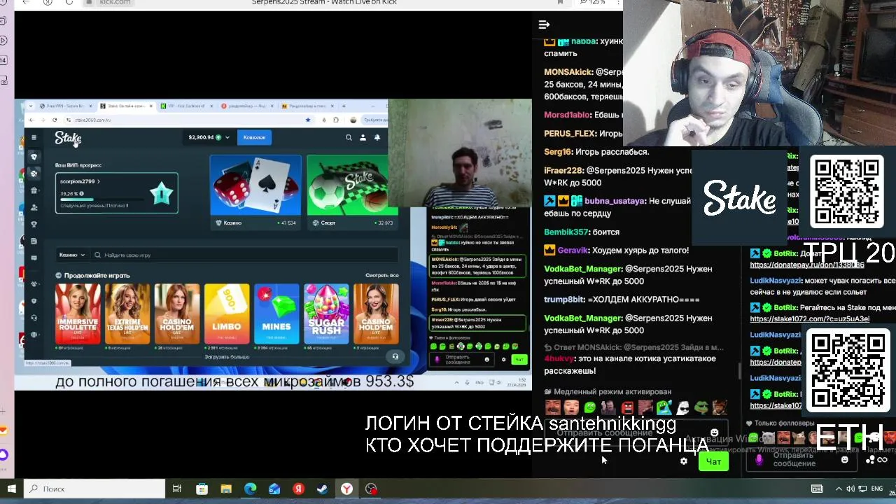Click username Bembik357 in chat
Screen dimensions: 896x504
(x=566, y=232)
